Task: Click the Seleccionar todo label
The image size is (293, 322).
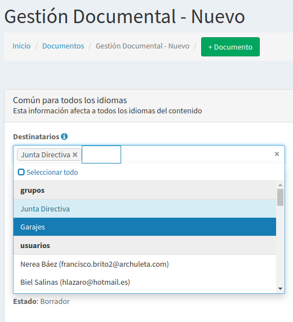Action: tap(52, 173)
